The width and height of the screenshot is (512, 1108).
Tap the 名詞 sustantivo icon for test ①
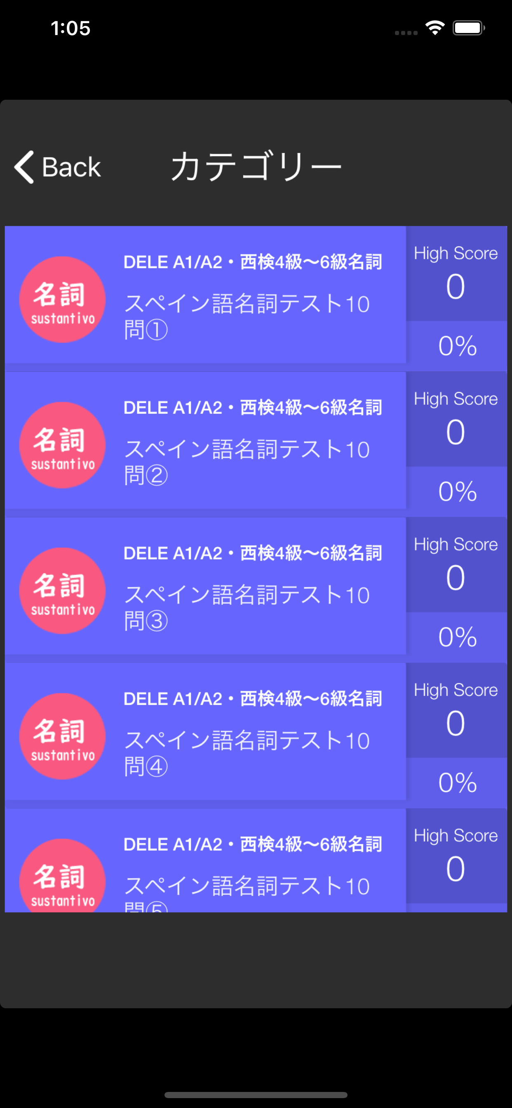tap(62, 299)
